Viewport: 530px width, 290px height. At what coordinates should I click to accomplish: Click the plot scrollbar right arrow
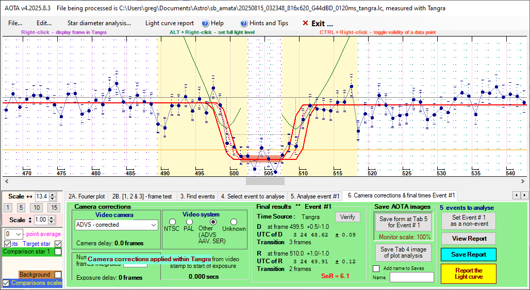click(x=524, y=181)
